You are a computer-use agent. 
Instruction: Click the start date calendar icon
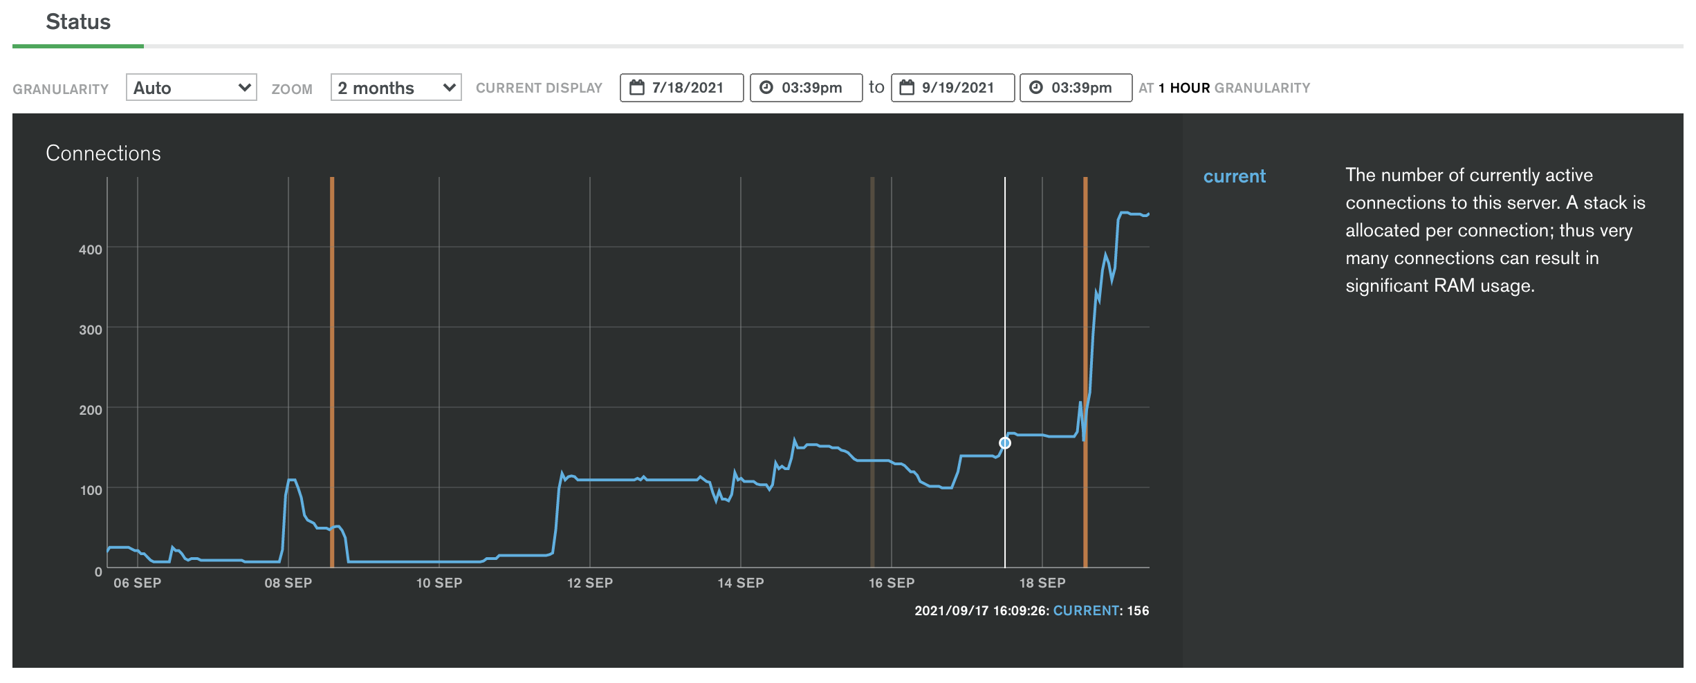[x=637, y=88]
